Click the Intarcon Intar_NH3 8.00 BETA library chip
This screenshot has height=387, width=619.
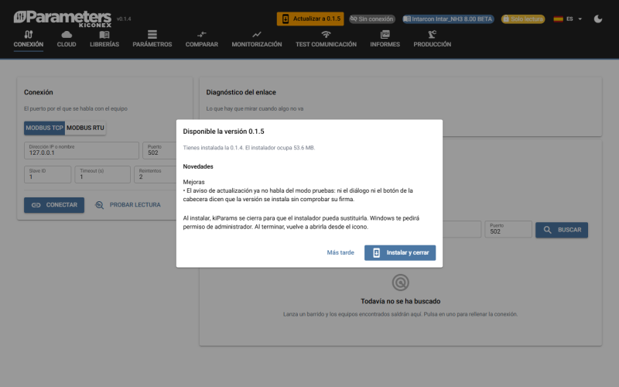pyautogui.click(x=448, y=19)
